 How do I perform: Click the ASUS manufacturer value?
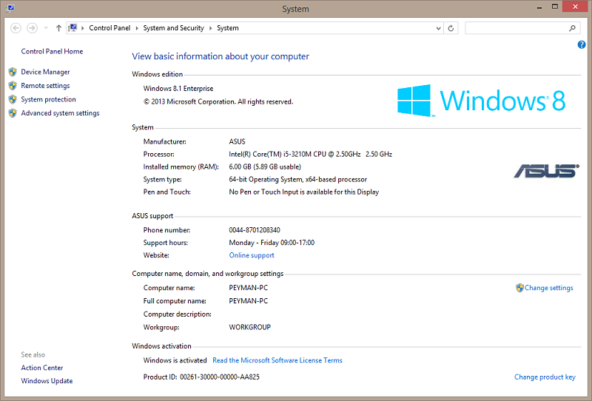tap(237, 141)
